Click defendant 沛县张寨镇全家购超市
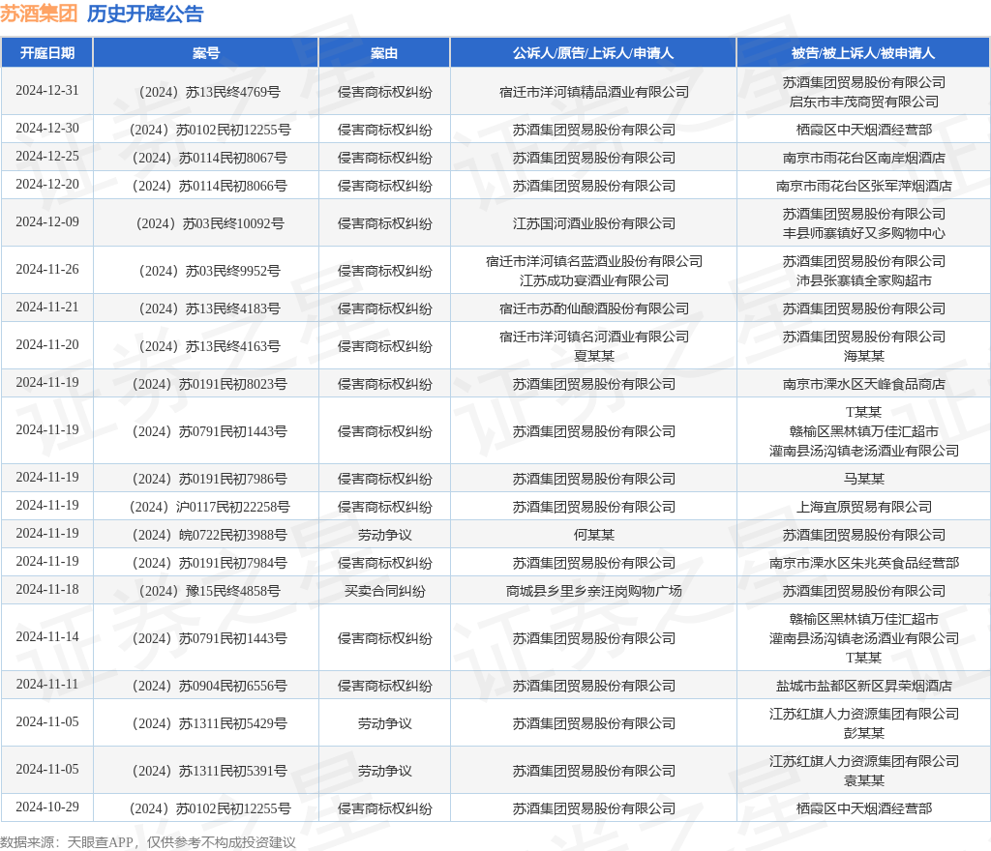 863,281
